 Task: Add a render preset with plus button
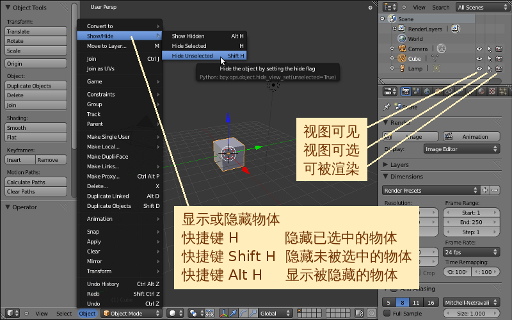pyautogui.click(x=484, y=190)
